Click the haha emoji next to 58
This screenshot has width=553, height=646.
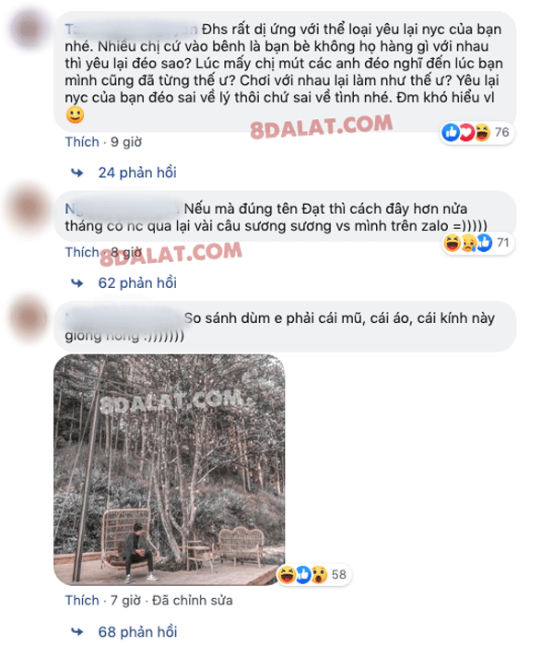click(x=287, y=574)
